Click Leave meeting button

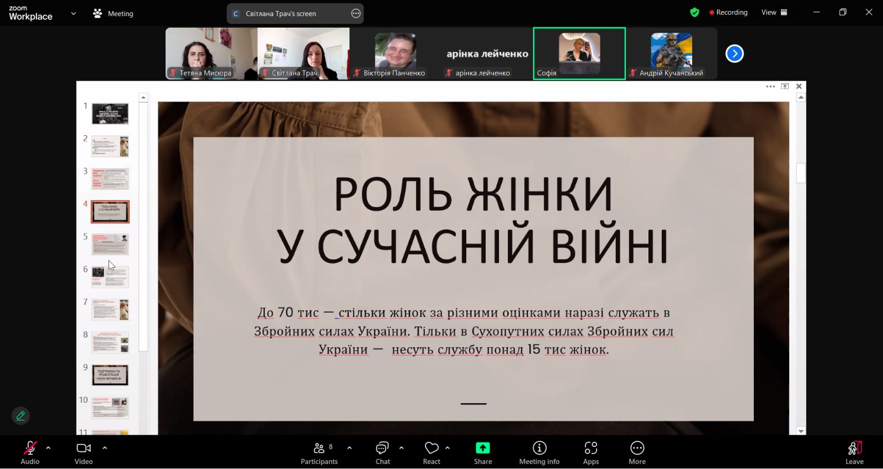click(854, 452)
